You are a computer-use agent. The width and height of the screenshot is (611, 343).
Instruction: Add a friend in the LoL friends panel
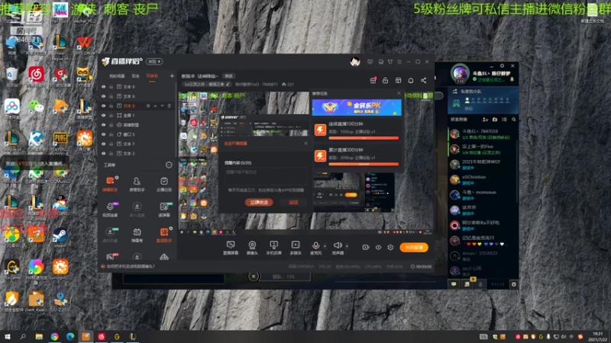point(485,120)
